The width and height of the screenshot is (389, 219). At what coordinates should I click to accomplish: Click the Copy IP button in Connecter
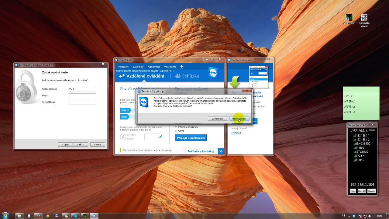pos(361,191)
